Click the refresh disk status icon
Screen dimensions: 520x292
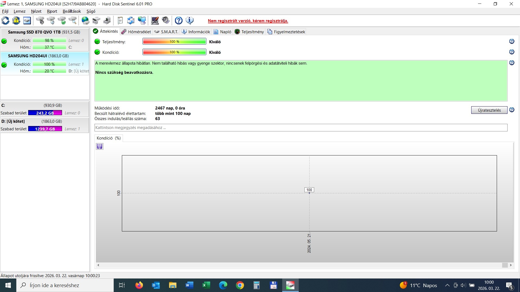coord(5,21)
